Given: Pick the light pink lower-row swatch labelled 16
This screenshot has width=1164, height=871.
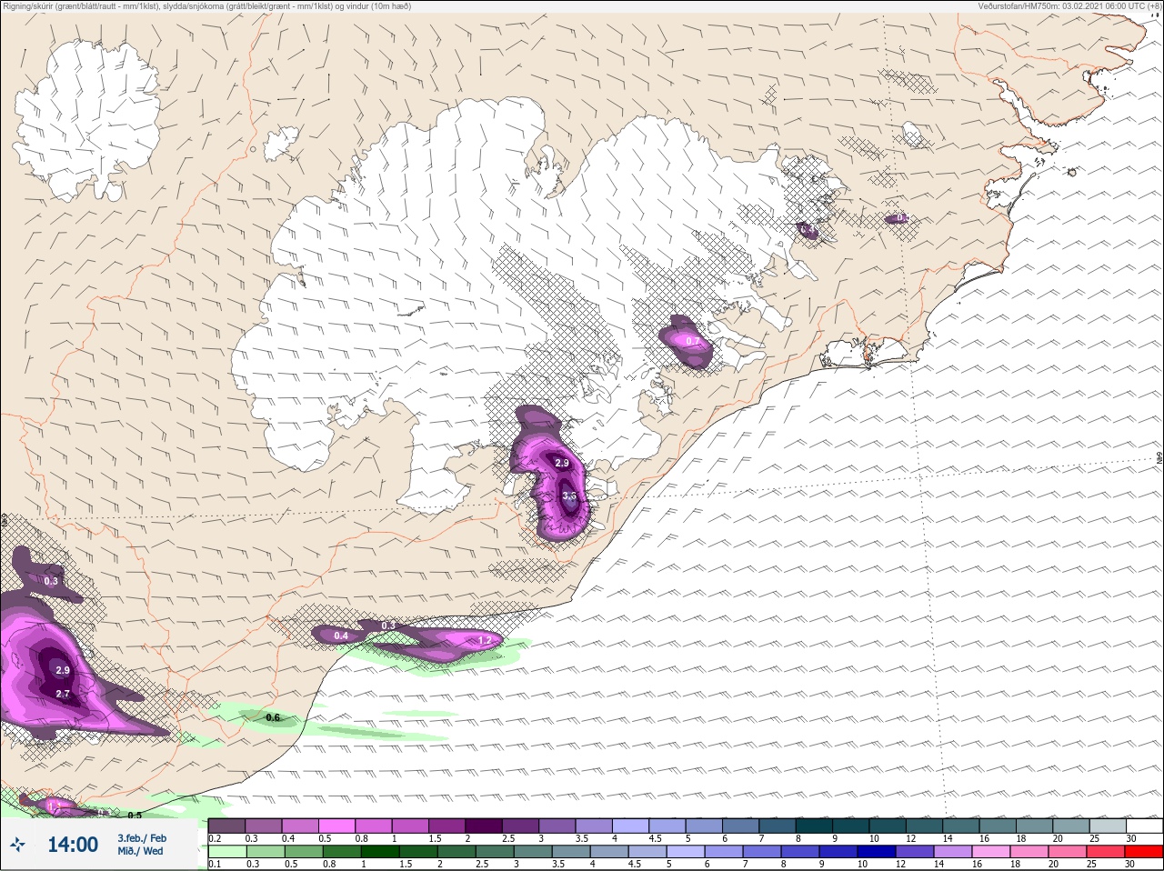Looking at the screenshot, I should click(x=990, y=852).
